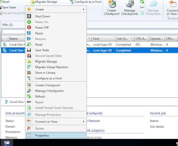Sort by the Host column header
This screenshot has width=178, height=146.
[x=104, y=39]
